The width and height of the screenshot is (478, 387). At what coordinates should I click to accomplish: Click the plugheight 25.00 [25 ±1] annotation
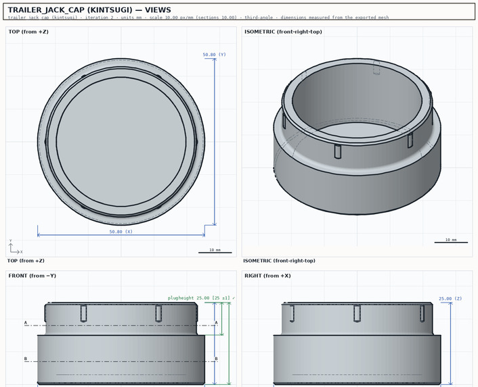pos(201,298)
